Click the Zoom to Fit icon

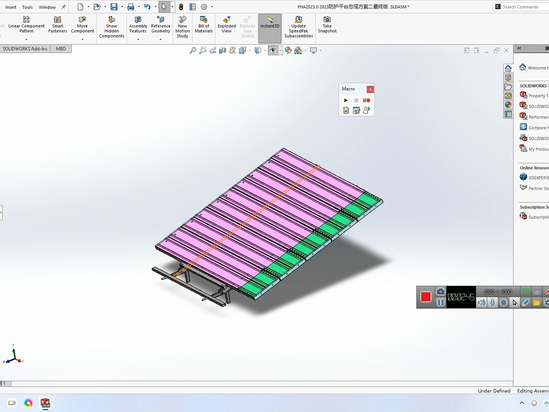coord(193,50)
